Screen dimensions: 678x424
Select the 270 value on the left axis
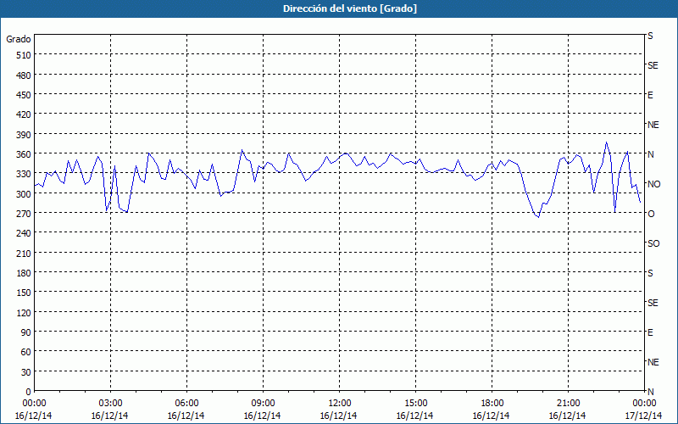pos(24,214)
